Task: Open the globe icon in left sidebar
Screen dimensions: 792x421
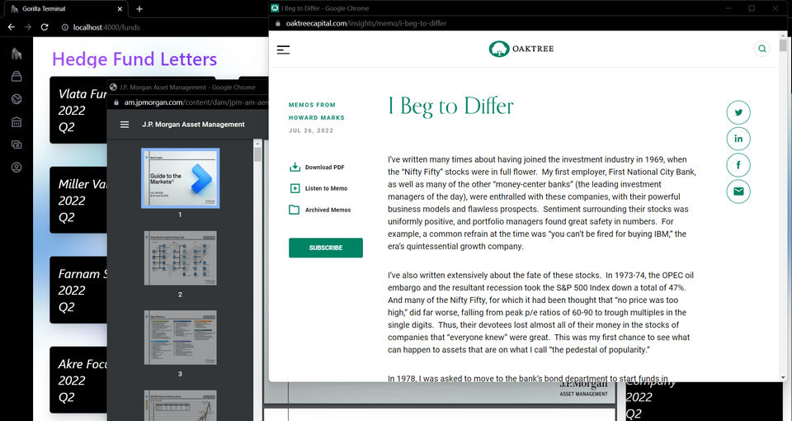Action: tap(16, 99)
